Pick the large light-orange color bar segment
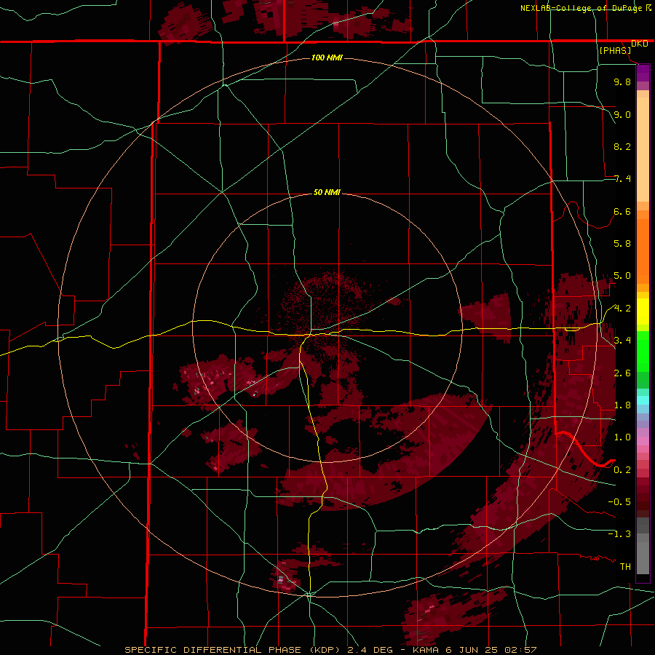655x655 pixels. pyautogui.click(x=643, y=149)
